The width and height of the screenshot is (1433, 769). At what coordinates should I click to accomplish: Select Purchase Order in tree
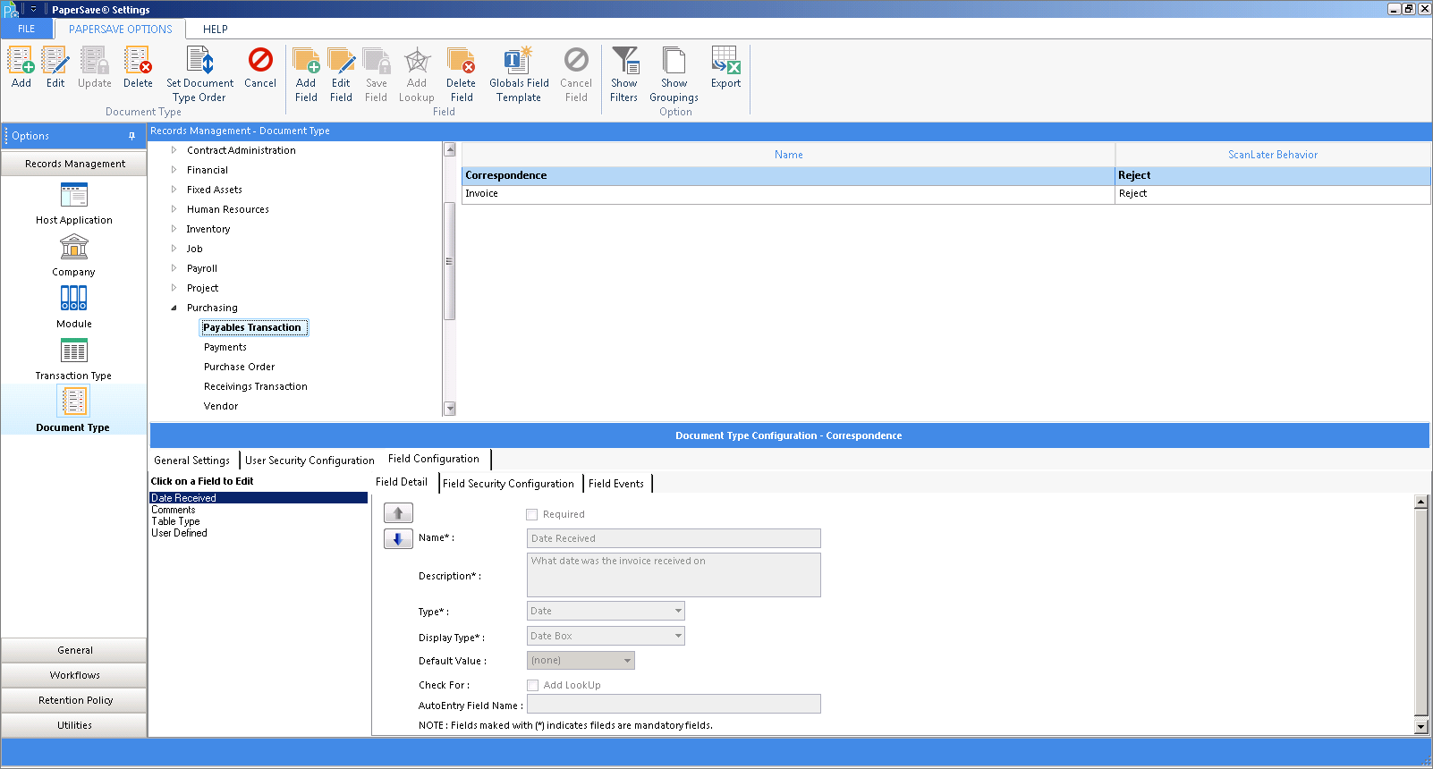pyautogui.click(x=240, y=367)
